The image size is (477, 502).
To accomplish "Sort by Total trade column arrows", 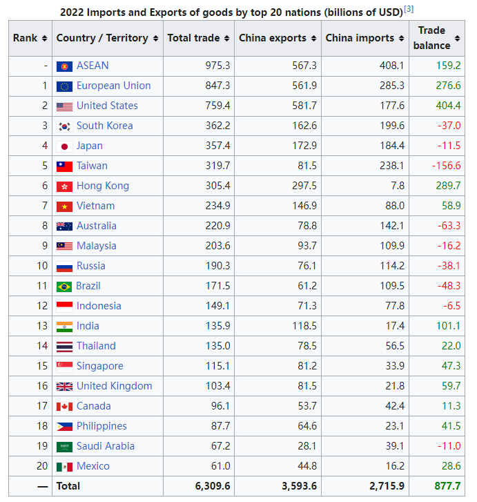I will pos(226,39).
